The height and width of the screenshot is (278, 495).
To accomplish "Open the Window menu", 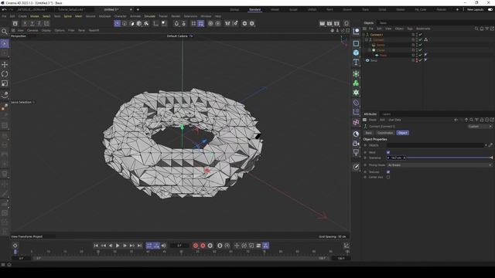I will coord(206,16).
